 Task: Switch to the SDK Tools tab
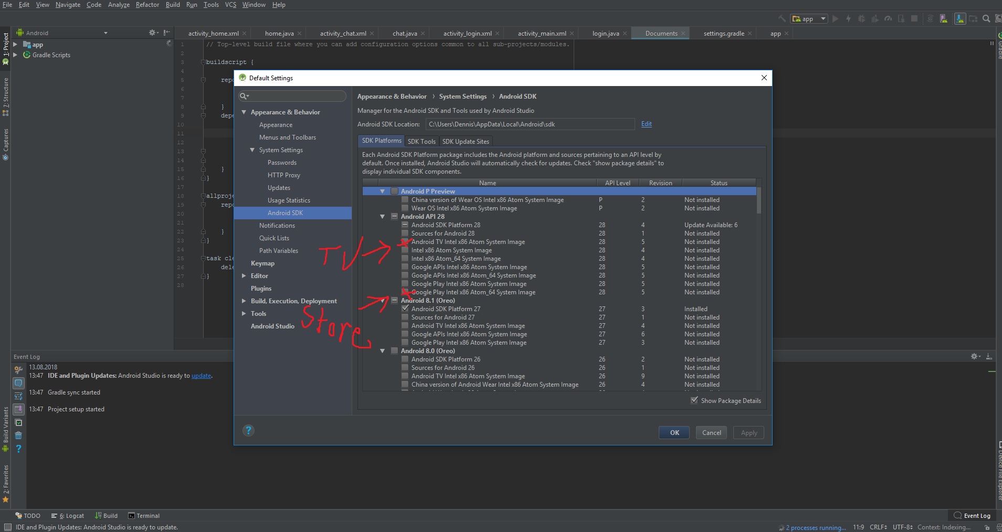[421, 141]
